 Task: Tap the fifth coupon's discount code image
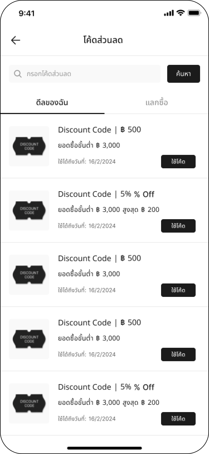[x=29, y=403]
